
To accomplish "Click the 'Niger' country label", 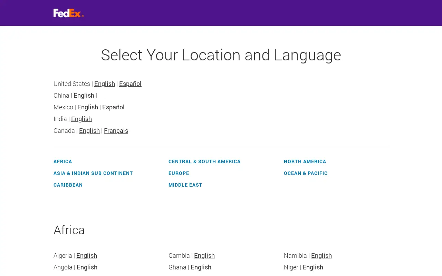I will click(x=291, y=267).
